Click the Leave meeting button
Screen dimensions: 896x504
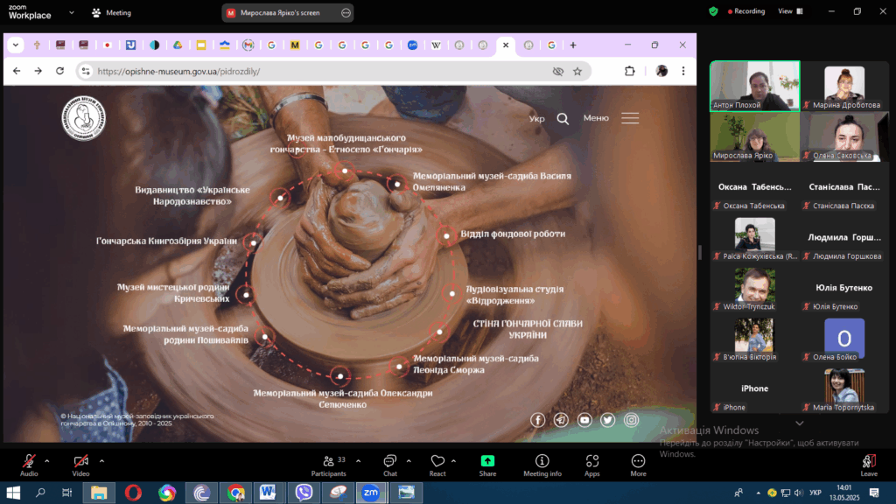(x=868, y=463)
